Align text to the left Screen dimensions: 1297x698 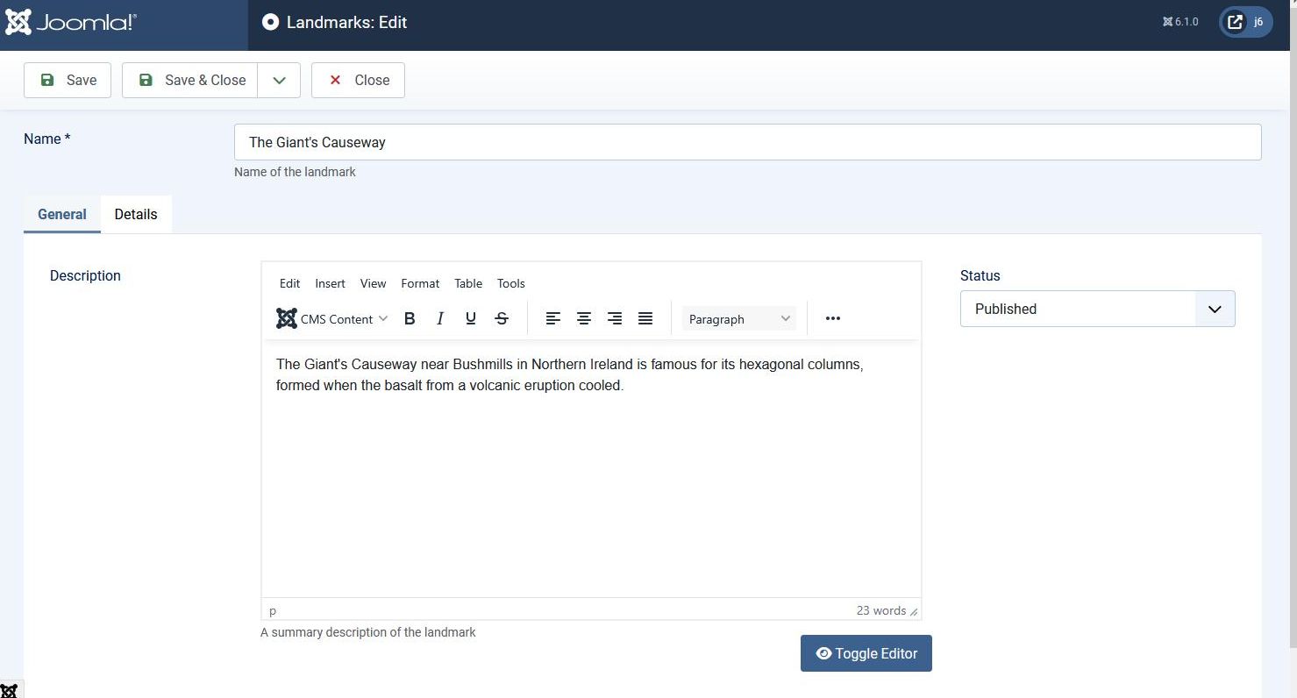click(553, 319)
